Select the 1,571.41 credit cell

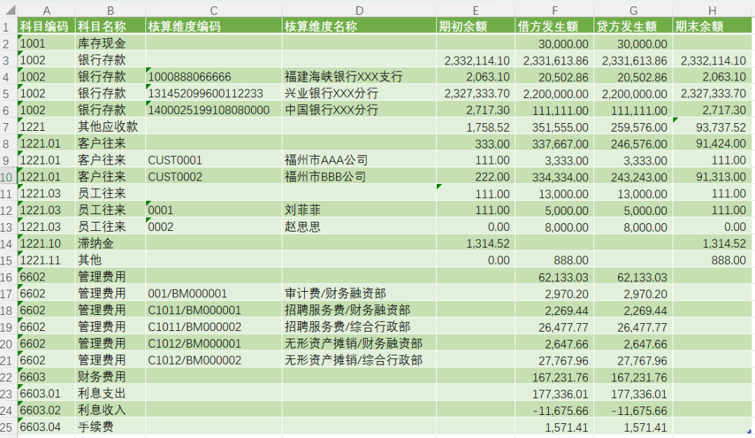(633, 427)
